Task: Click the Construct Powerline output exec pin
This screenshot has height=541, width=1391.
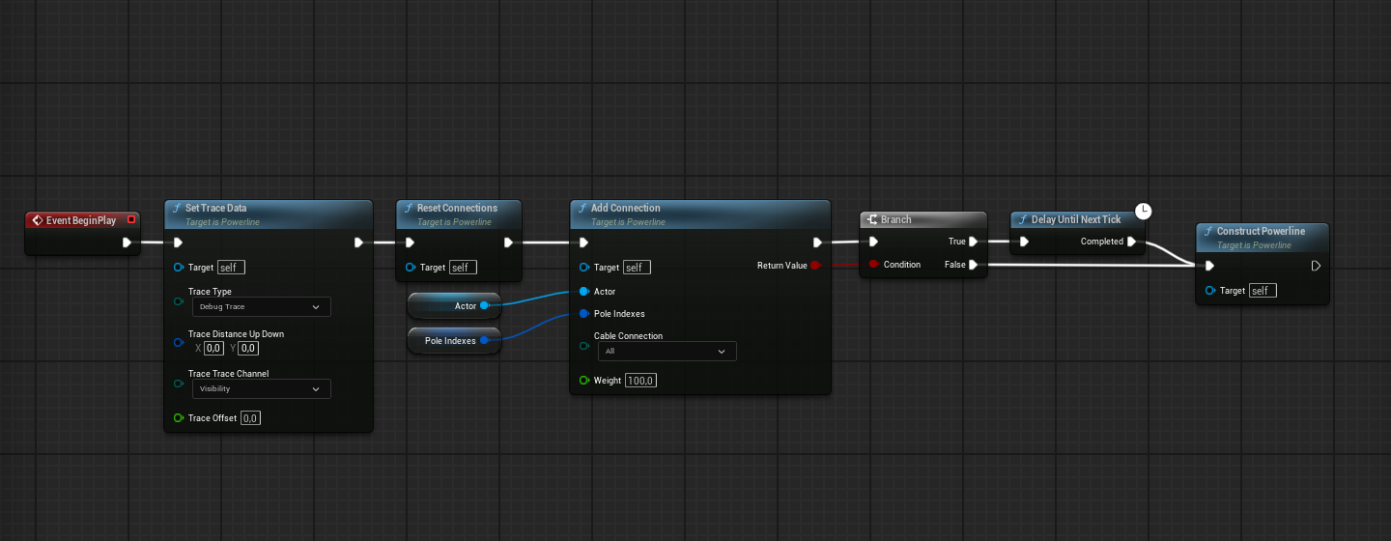Action: click(1316, 266)
